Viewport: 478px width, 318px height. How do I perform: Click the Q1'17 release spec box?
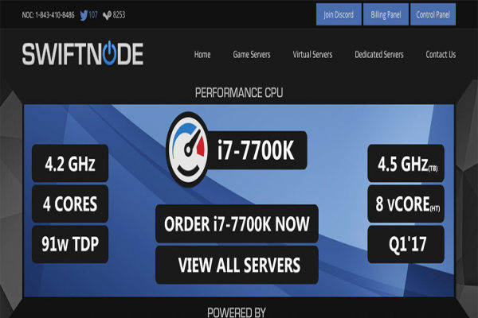pyautogui.click(x=406, y=244)
